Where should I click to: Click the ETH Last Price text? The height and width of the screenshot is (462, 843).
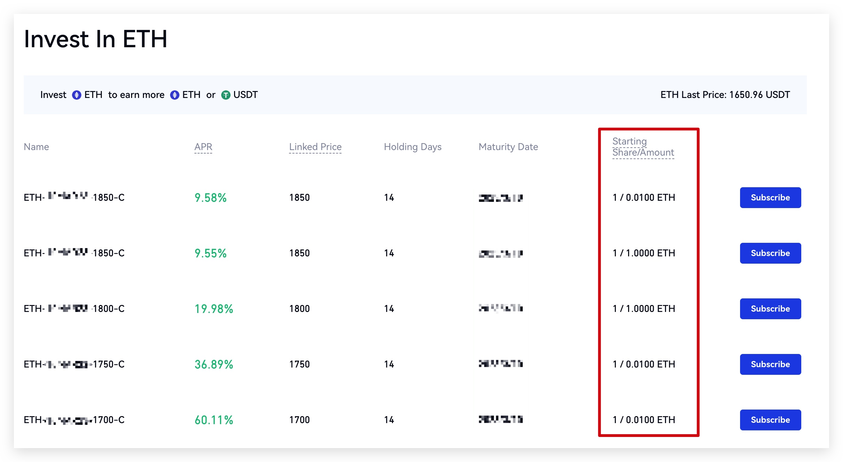click(x=725, y=95)
